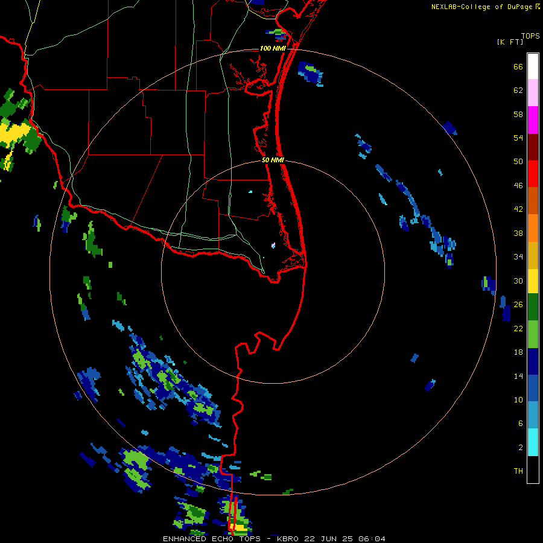Pick the light green legend swatch
Image resolution: width=543 pixels, height=543 pixels.
[533, 334]
